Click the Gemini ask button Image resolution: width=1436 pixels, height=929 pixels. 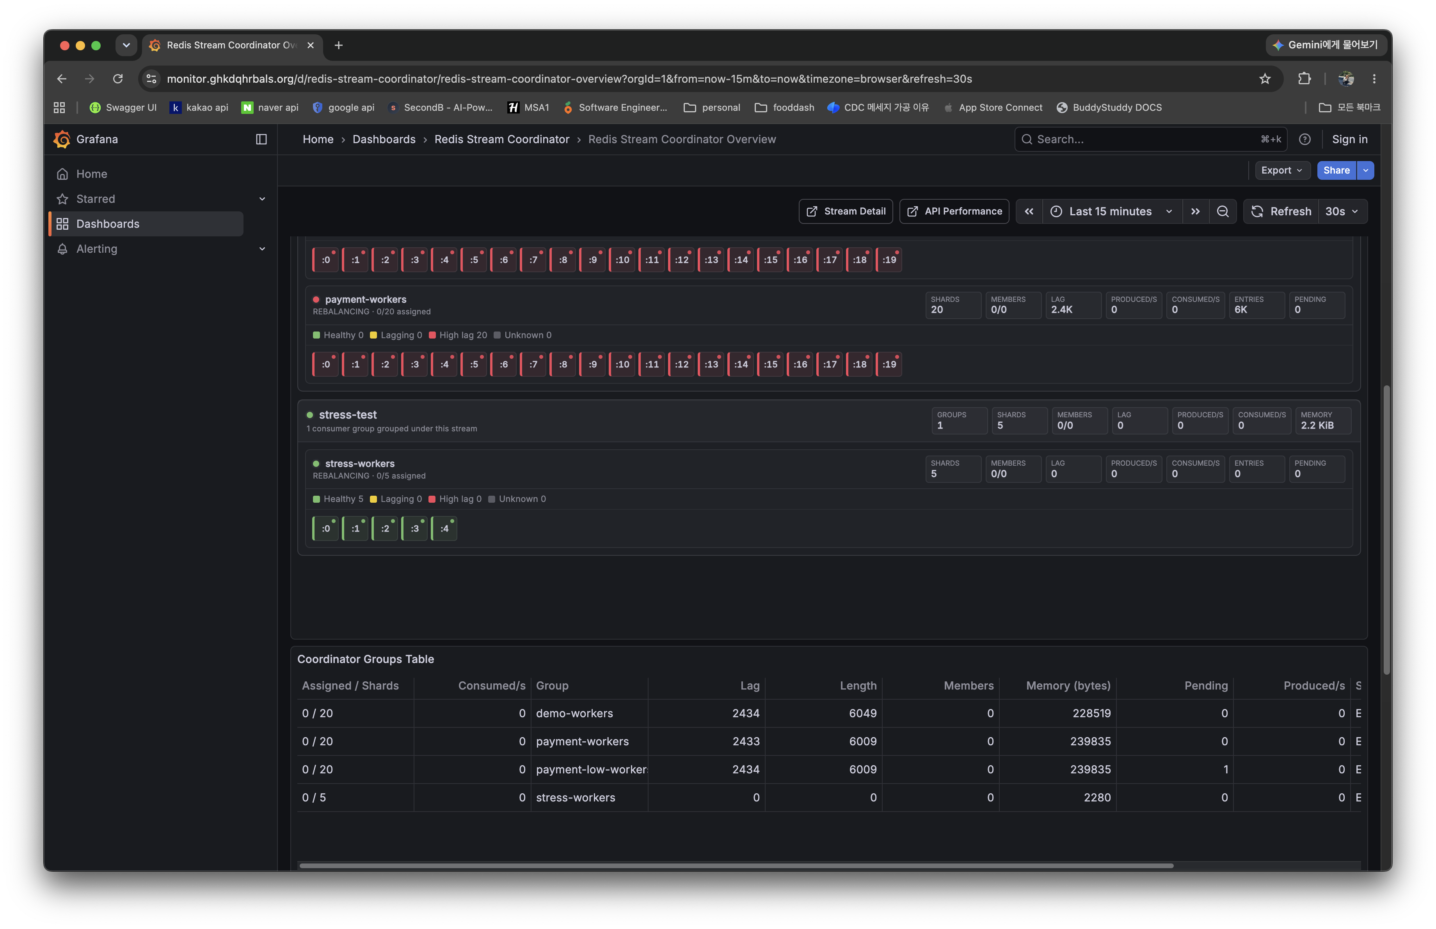(1326, 45)
